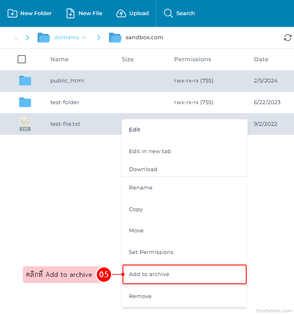Select Set Permissions from context menu
This screenshot has width=294, height=314.
click(x=151, y=252)
